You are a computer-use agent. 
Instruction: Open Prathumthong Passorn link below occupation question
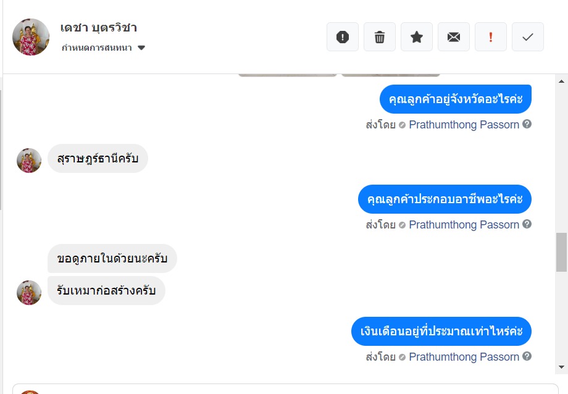464,225
